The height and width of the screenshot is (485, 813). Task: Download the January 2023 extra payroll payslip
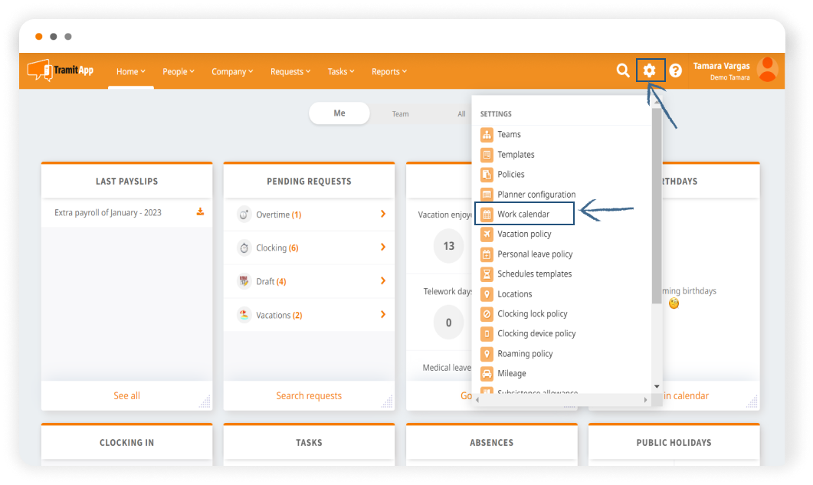(x=200, y=212)
